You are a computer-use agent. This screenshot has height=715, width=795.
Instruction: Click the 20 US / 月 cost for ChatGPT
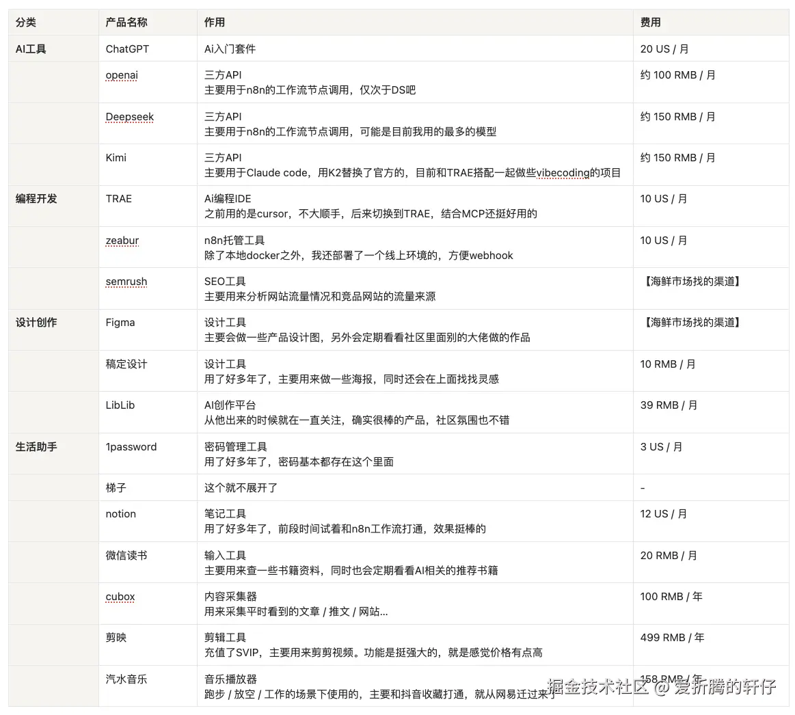tap(661, 49)
